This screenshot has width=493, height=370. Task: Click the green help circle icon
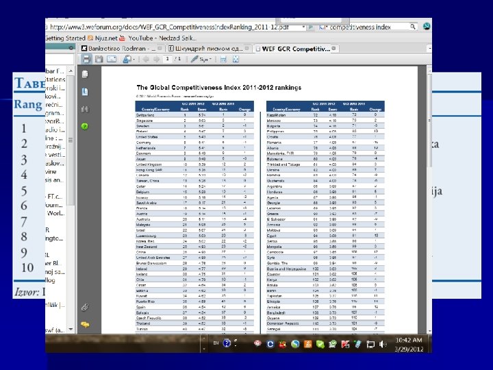tap(85, 127)
